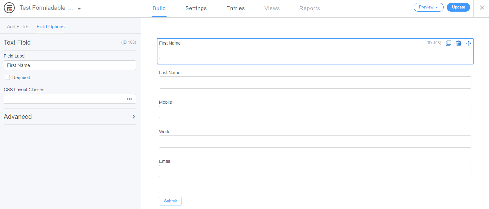Click the Formidable Forms logo icon

10,8
